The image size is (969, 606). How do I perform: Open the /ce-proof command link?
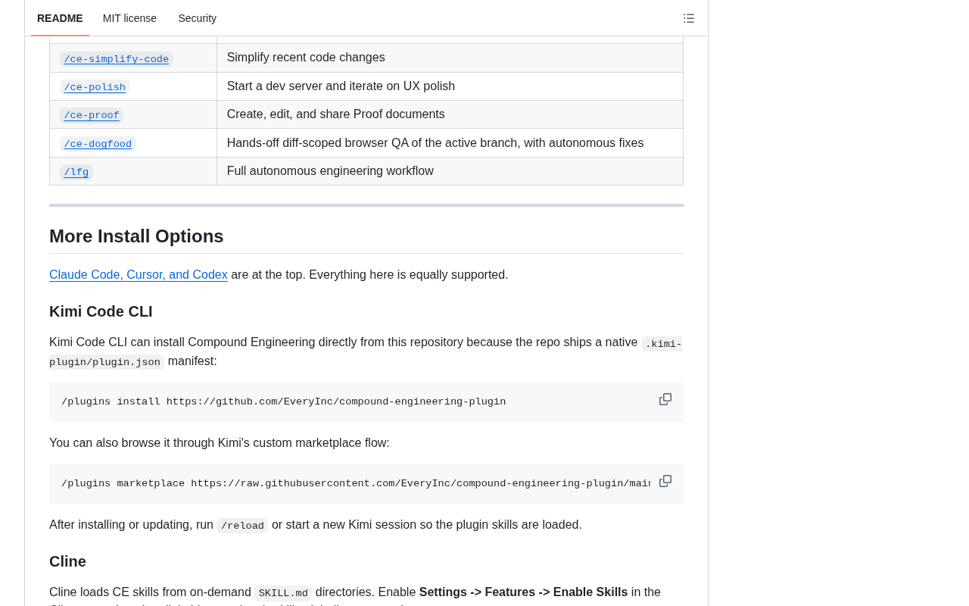point(92,115)
